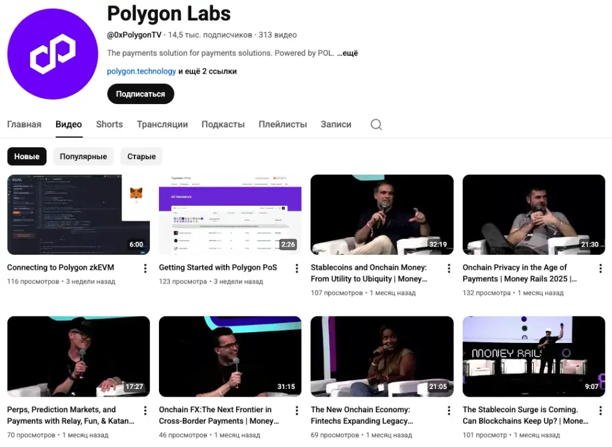Open the Плейлисты tab
This screenshot has width=612, height=447.
click(x=283, y=124)
